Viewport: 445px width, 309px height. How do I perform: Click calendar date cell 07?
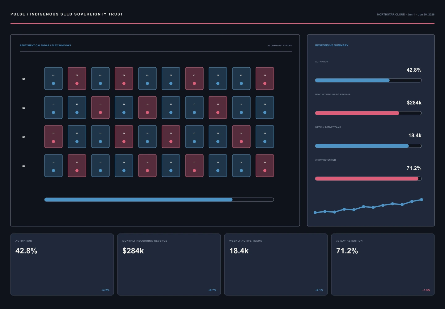194,78
